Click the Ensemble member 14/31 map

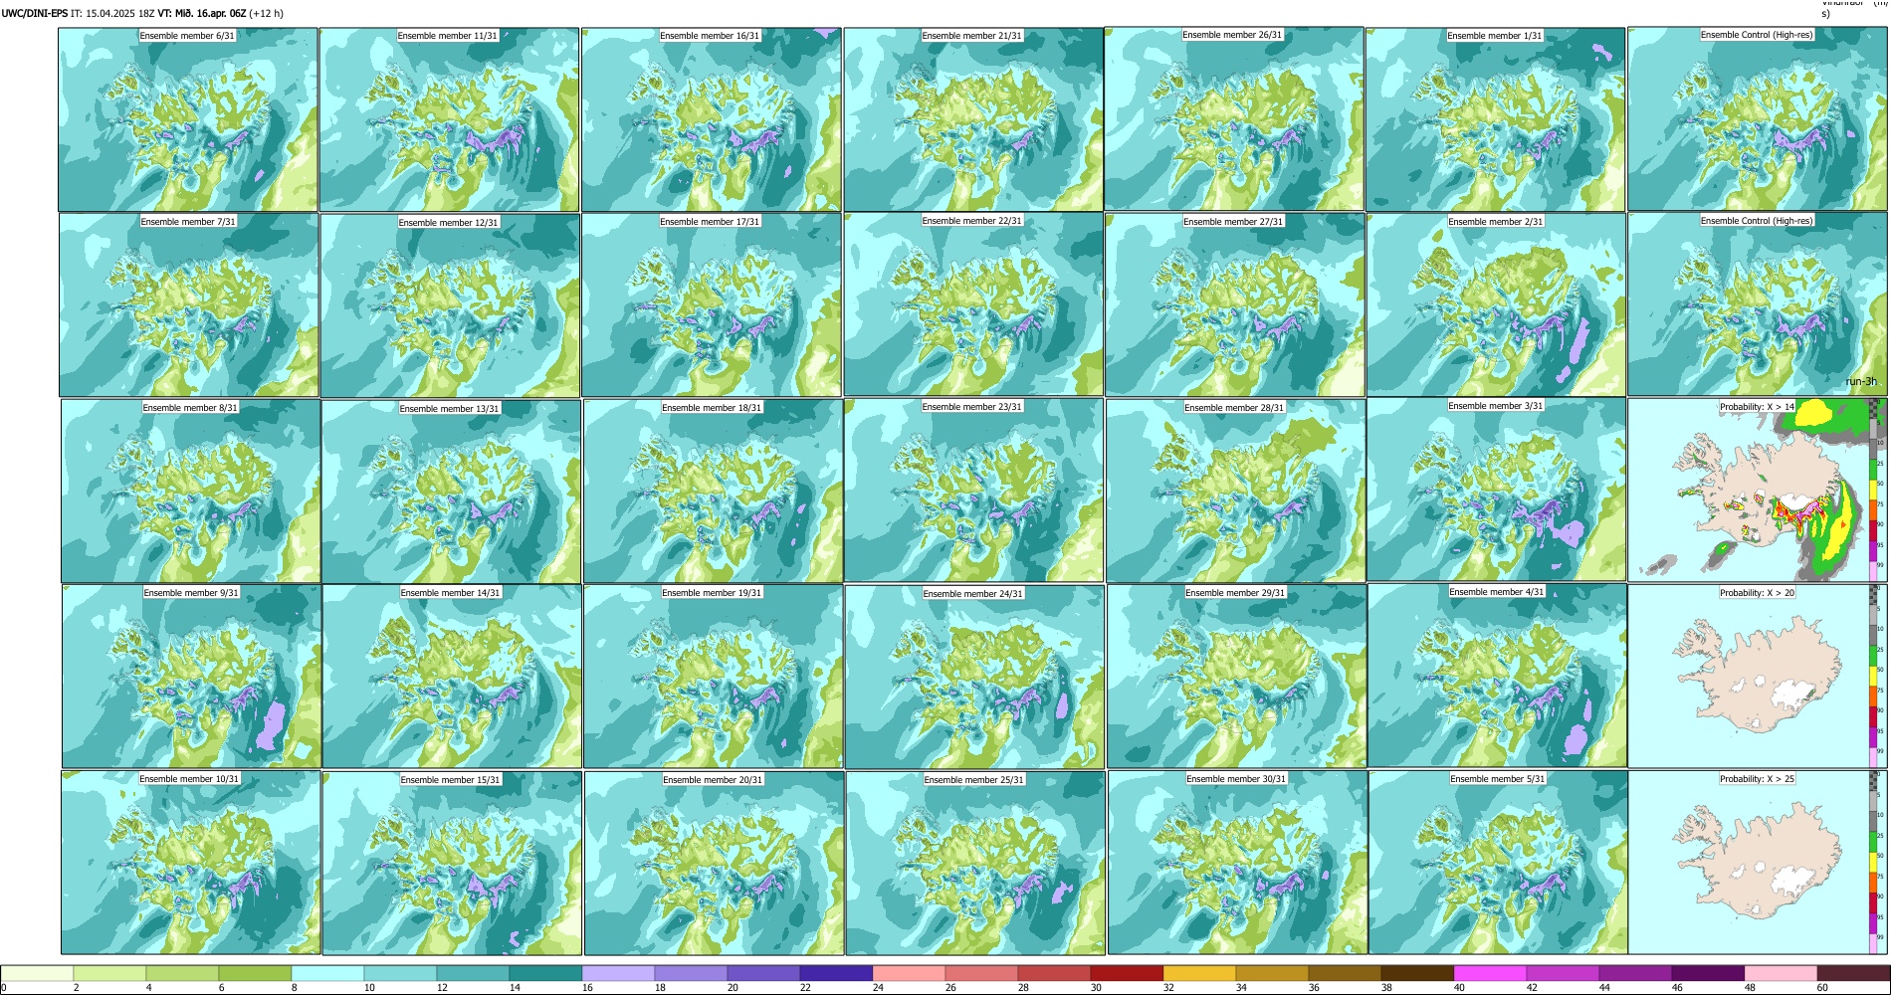click(x=452, y=677)
